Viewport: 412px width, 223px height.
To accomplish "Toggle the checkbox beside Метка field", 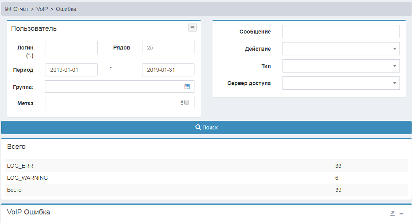I will [x=187, y=103].
